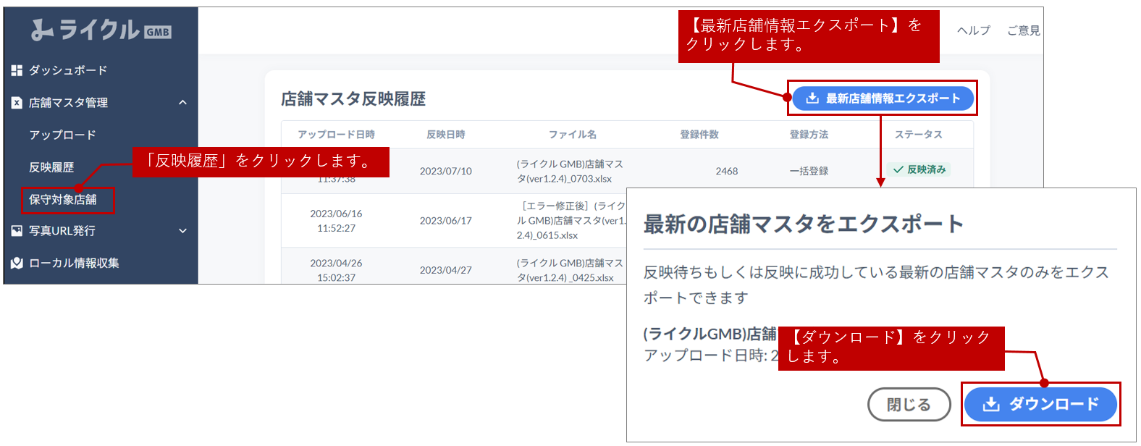The height and width of the screenshot is (446, 1141).
Task: Open the ヘルプ link
Action: pos(973,30)
